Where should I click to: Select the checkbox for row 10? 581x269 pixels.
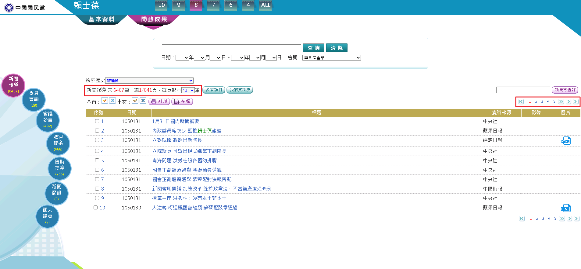95,208
